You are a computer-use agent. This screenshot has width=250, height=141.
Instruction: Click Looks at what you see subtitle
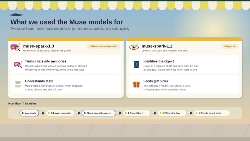click(x=165, y=50)
